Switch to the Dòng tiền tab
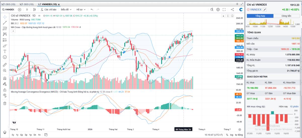This screenshot has height=138, width=302. click(x=286, y=16)
